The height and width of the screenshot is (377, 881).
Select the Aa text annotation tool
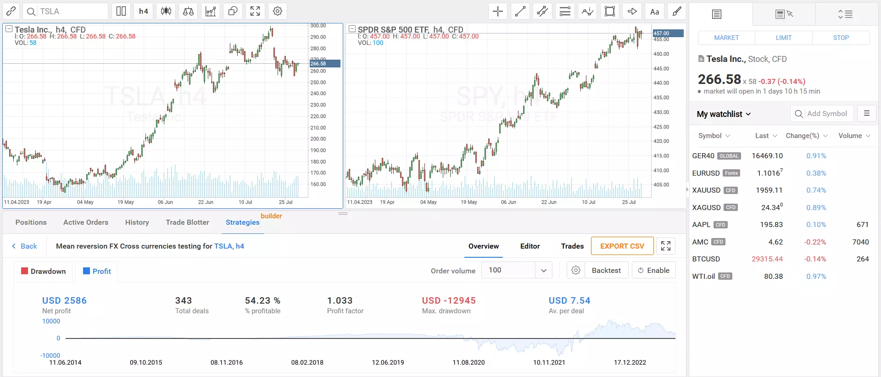click(654, 11)
